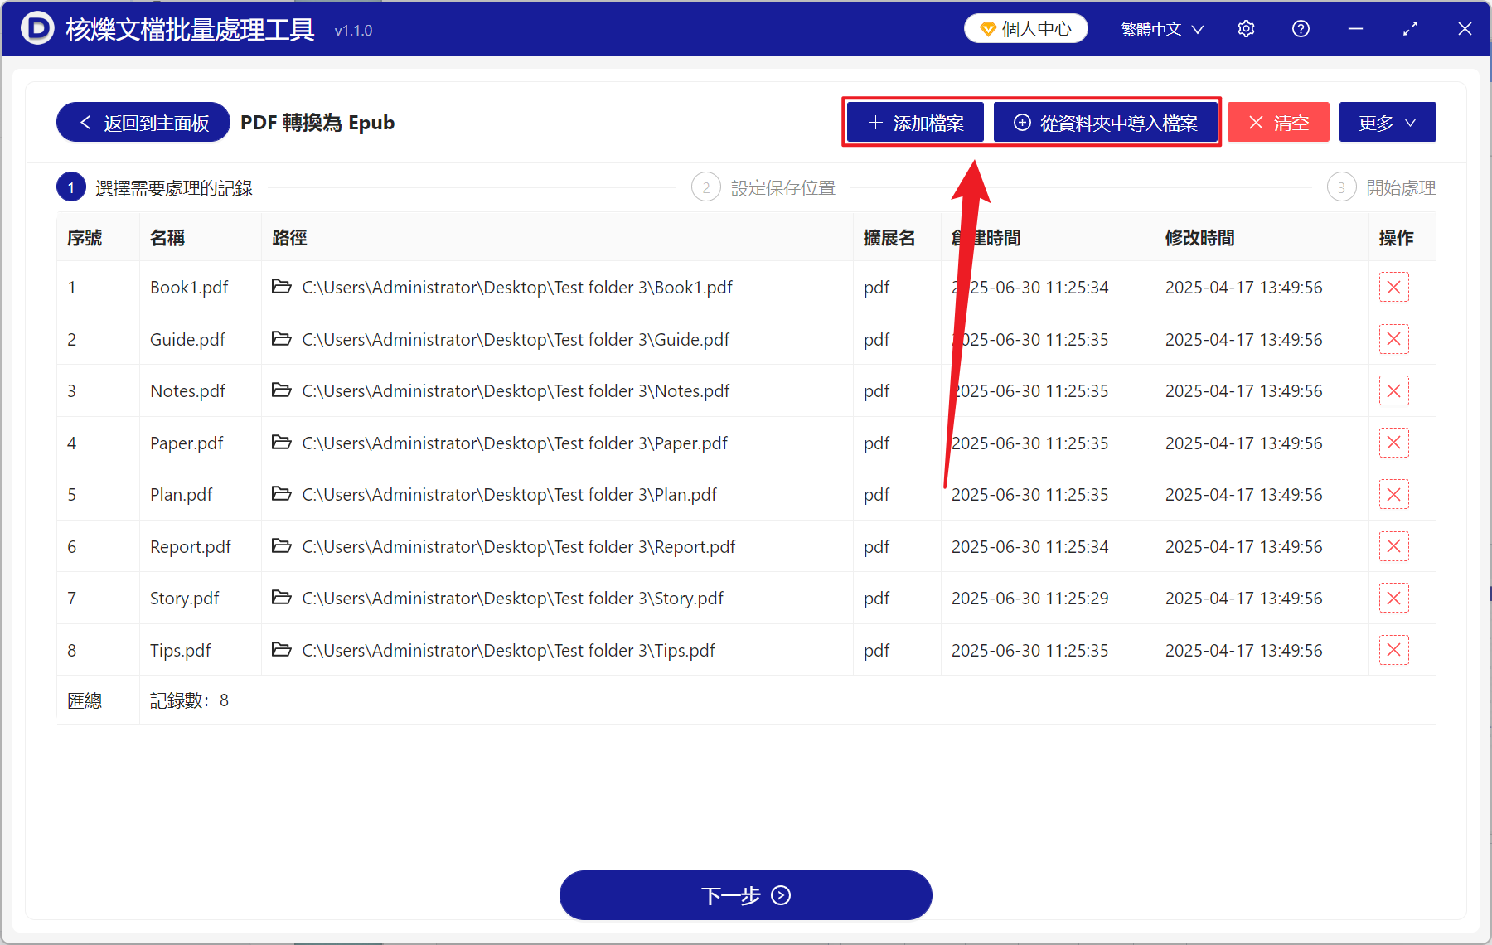Screen dimensions: 1492x945
Task: Open the folder icon beside Book1.pdf path
Action: pyautogui.click(x=282, y=287)
